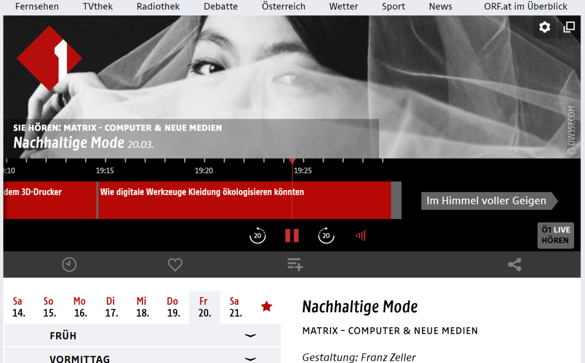
Task: Toggle the heart favorite icon
Action: tap(175, 264)
